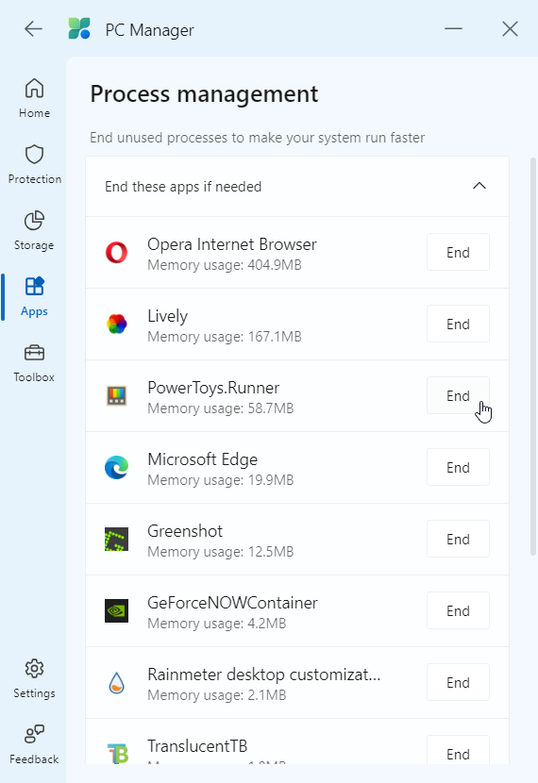Viewport: 538px width, 783px height.
Task: Click the 'Microsoft Edge' name text
Action: click(x=202, y=459)
